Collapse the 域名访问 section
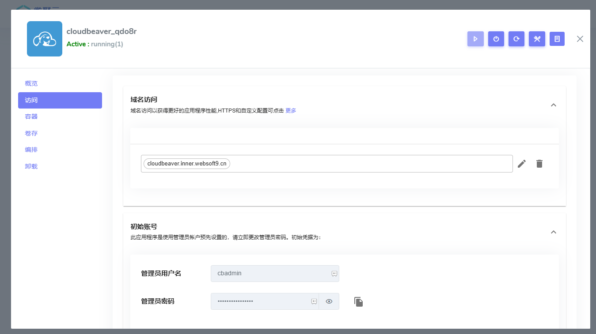596x334 pixels. pyautogui.click(x=554, y=105)
